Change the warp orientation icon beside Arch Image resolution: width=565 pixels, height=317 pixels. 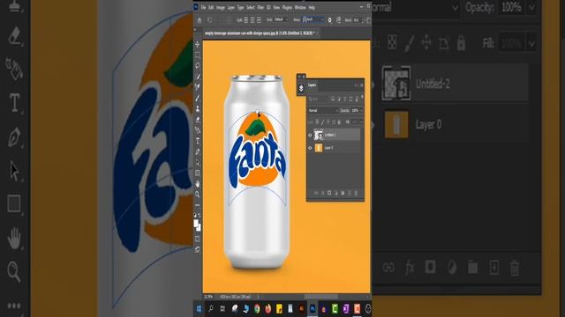pyautogui.click(x=339, y=19)
